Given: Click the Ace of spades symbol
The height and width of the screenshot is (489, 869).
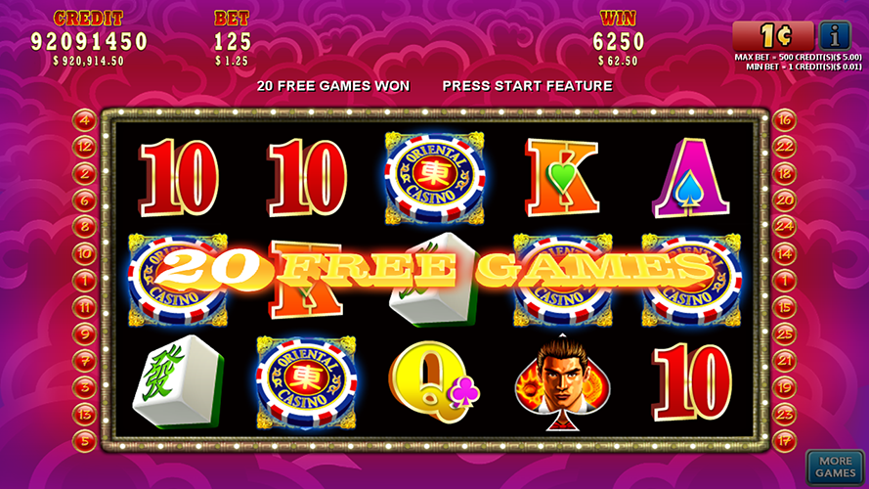Looking at the screenshot, I should click(x=691, y=177).
